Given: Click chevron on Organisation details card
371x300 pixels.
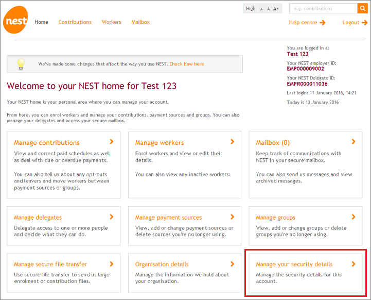Looking at the screenshot, I should tap(233, 264).
